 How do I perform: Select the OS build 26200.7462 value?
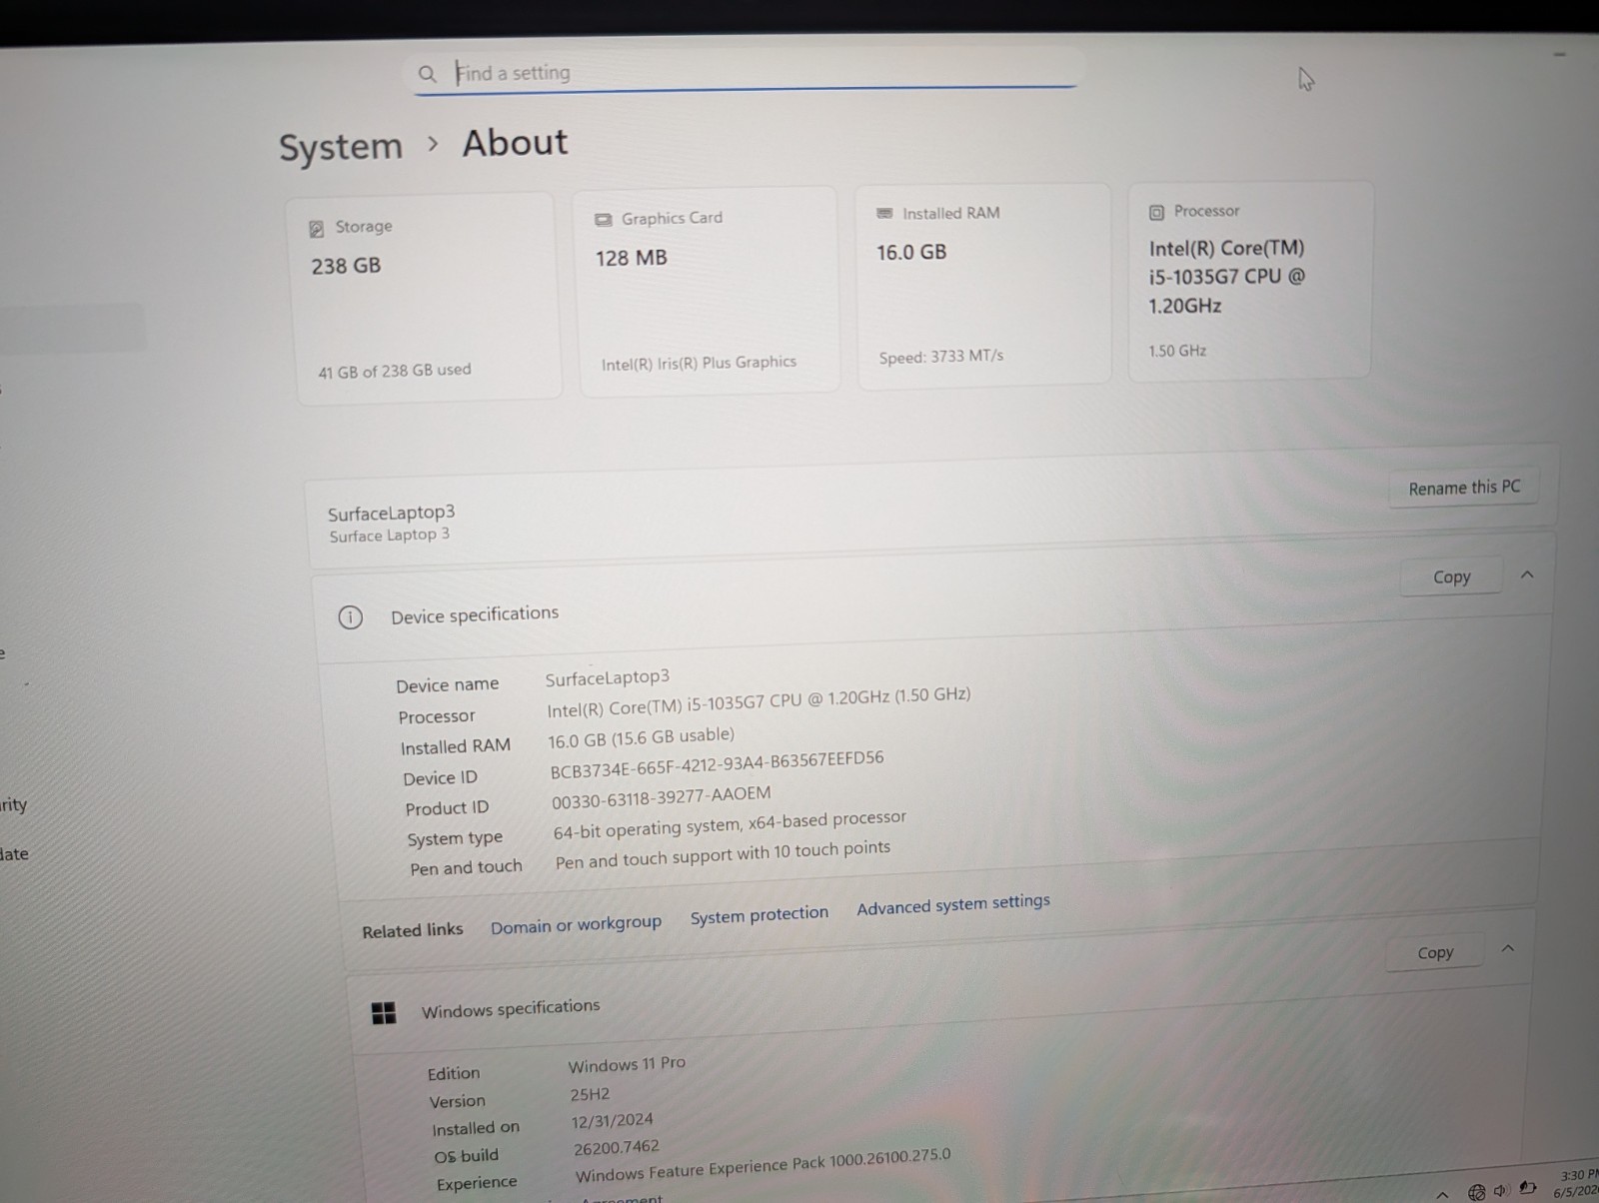pos(617,1148)
